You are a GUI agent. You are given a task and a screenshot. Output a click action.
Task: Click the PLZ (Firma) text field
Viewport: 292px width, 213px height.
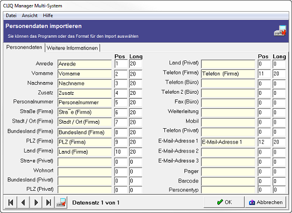point(85,142)
